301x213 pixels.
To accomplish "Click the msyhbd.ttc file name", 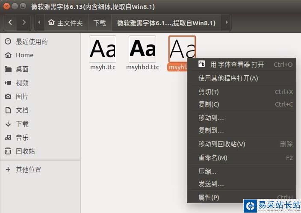I will (x=143, y=67).
